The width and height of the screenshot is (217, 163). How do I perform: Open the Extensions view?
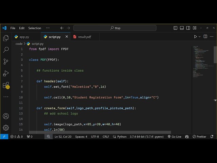6,85
